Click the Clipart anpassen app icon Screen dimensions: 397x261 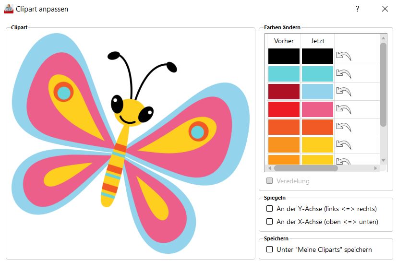click(x=8, y=9)
